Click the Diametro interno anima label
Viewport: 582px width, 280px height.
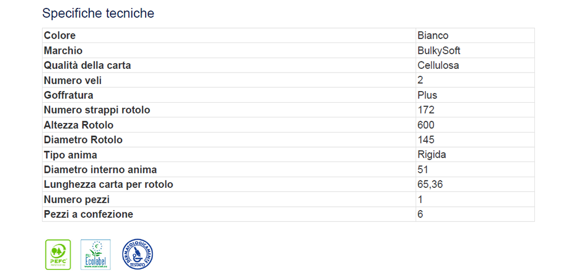(x=100, y=169)
